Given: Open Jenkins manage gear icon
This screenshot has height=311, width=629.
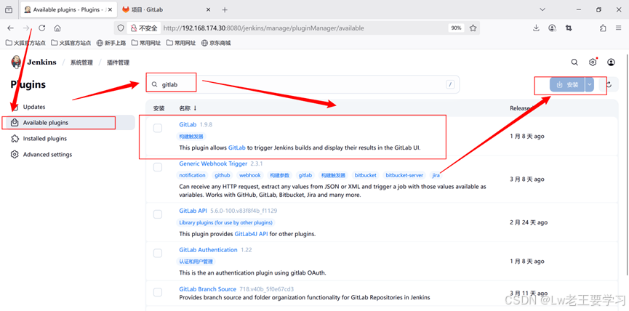Looking at the screenshot, I should [593, 62].
